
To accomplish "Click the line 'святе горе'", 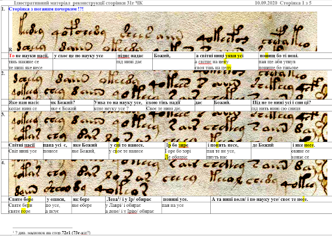I will pyautogui.click(x=20, y=211).
